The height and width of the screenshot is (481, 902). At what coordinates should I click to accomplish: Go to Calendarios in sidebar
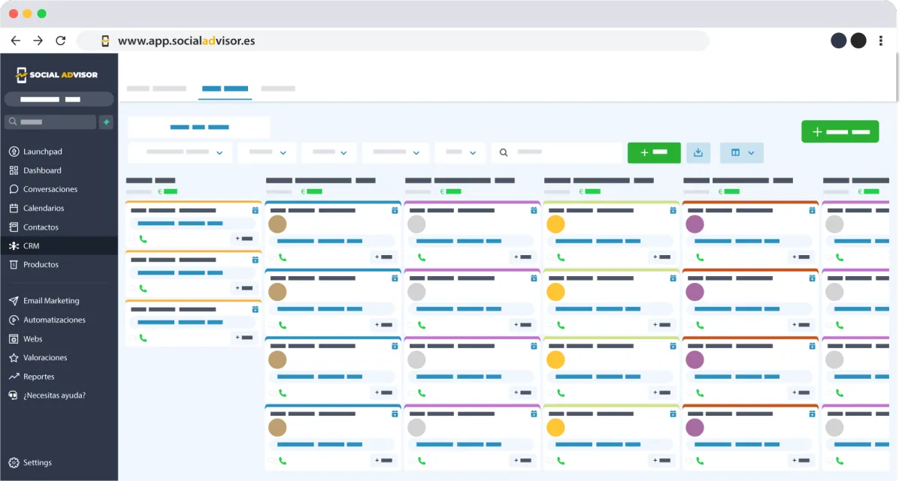44,208
